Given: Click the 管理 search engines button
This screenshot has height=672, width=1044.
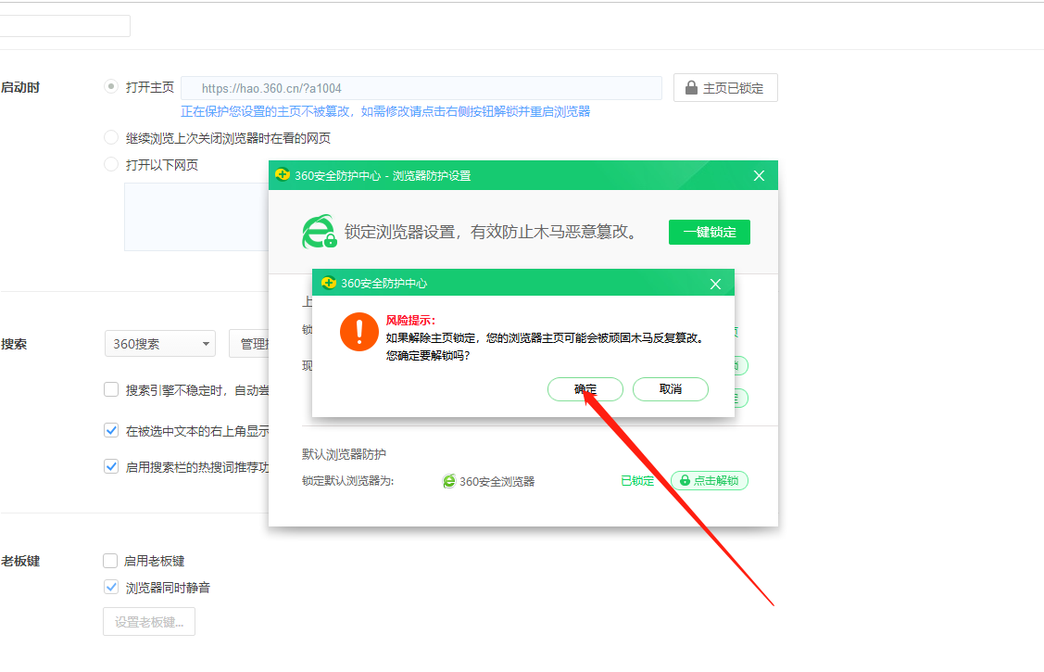Looking at the screenshot, I should tap(250, 344).
